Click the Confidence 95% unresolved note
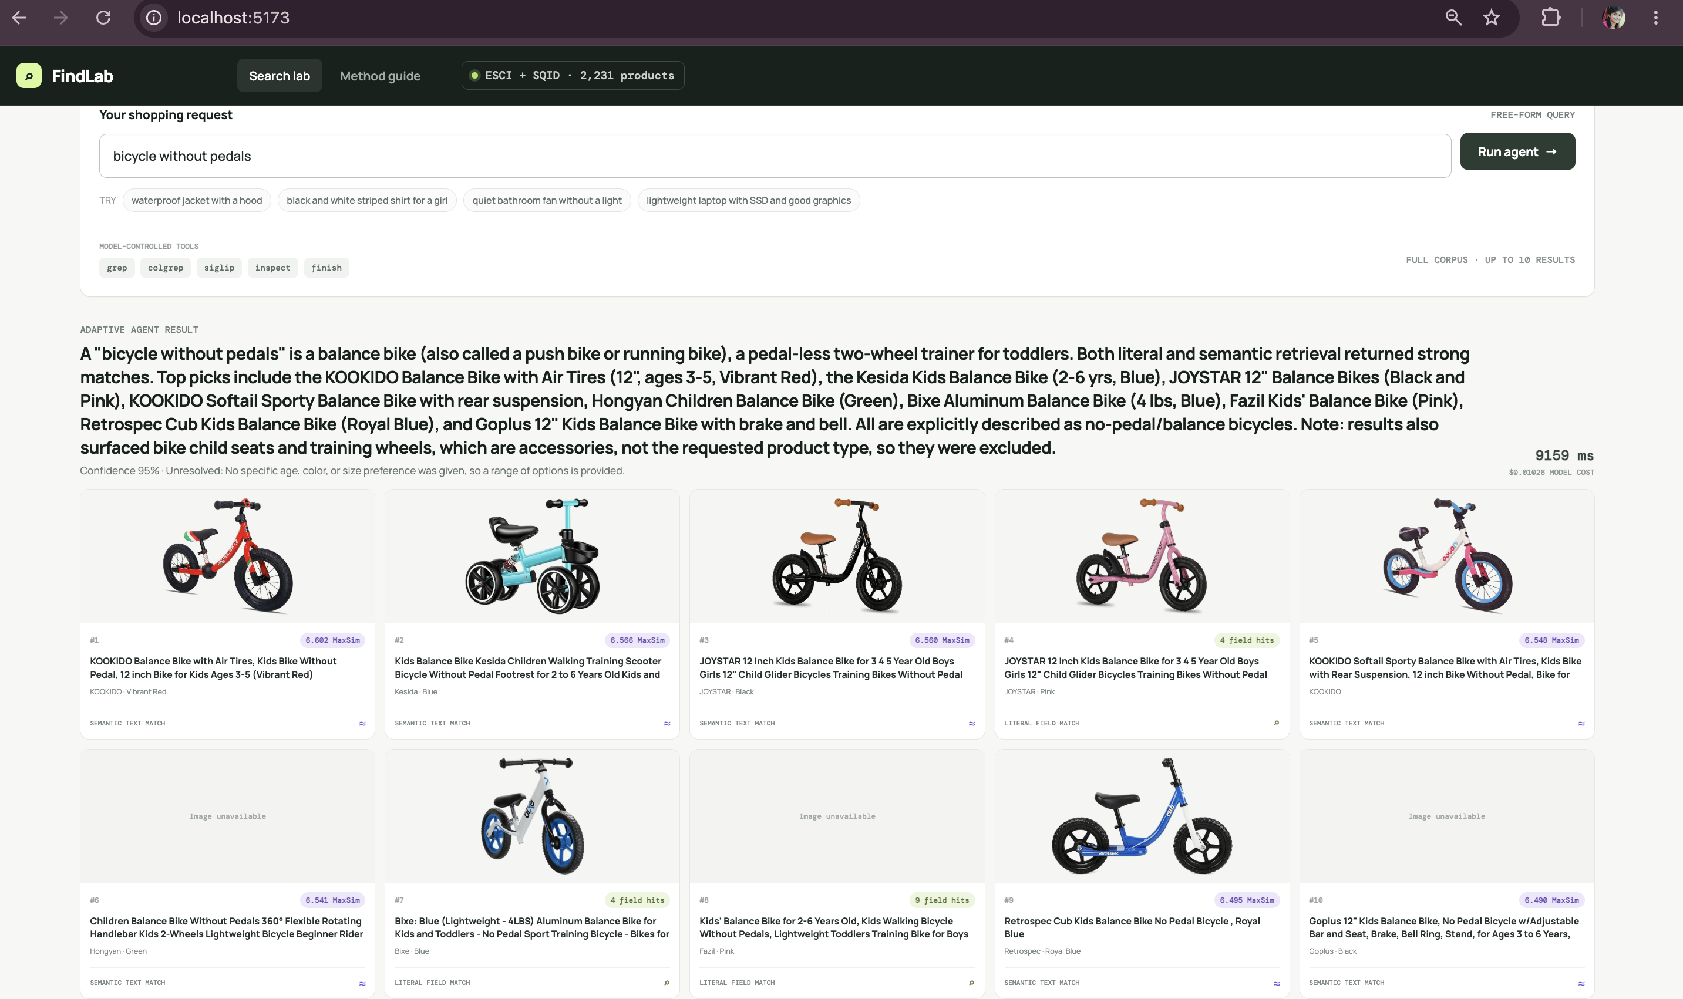 pos(352,471)
